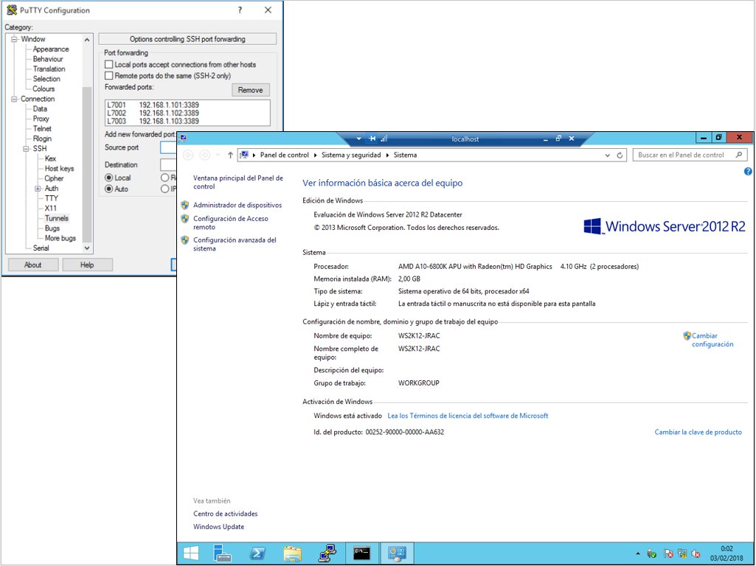756x566 pixels.
Task: Click the network status tray icon
Action: click(x=682, y=554)
